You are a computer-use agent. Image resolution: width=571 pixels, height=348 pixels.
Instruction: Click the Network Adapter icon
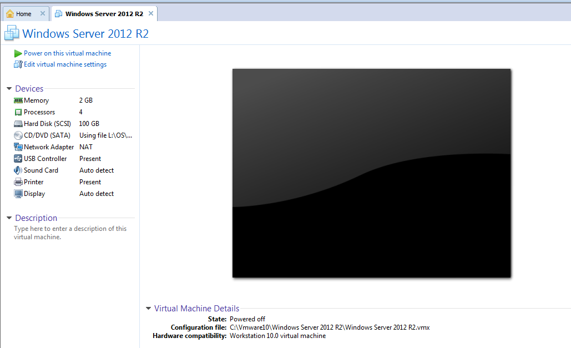[x=18, y=147]
